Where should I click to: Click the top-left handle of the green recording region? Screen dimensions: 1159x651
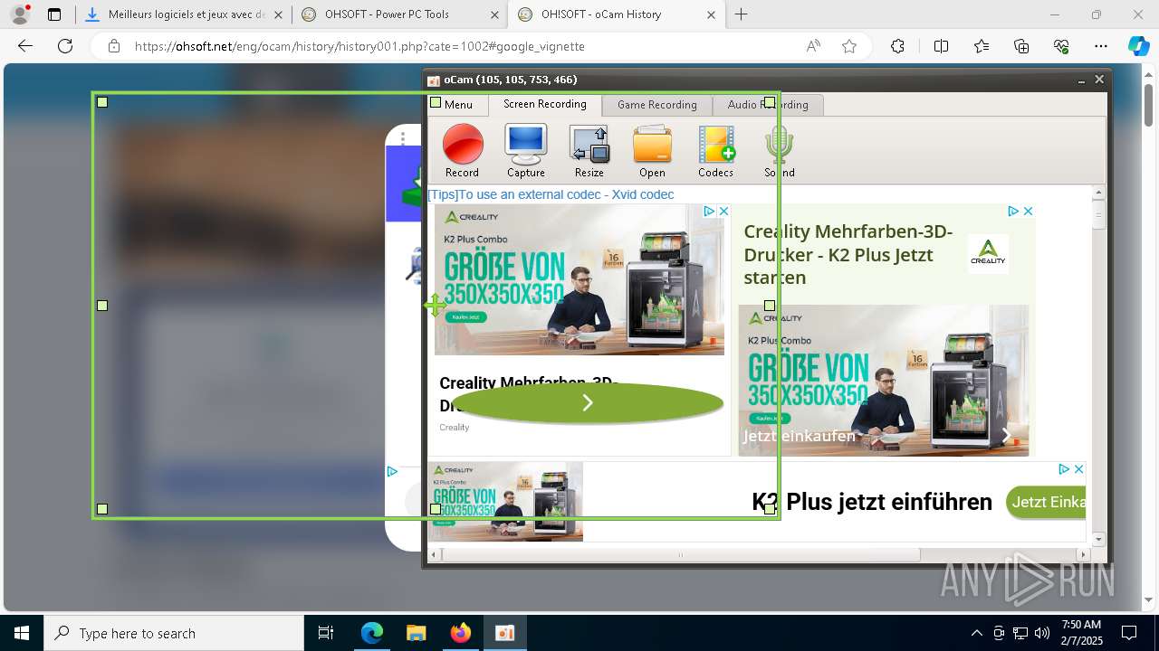pyautogui.click(x=102, y=102)
